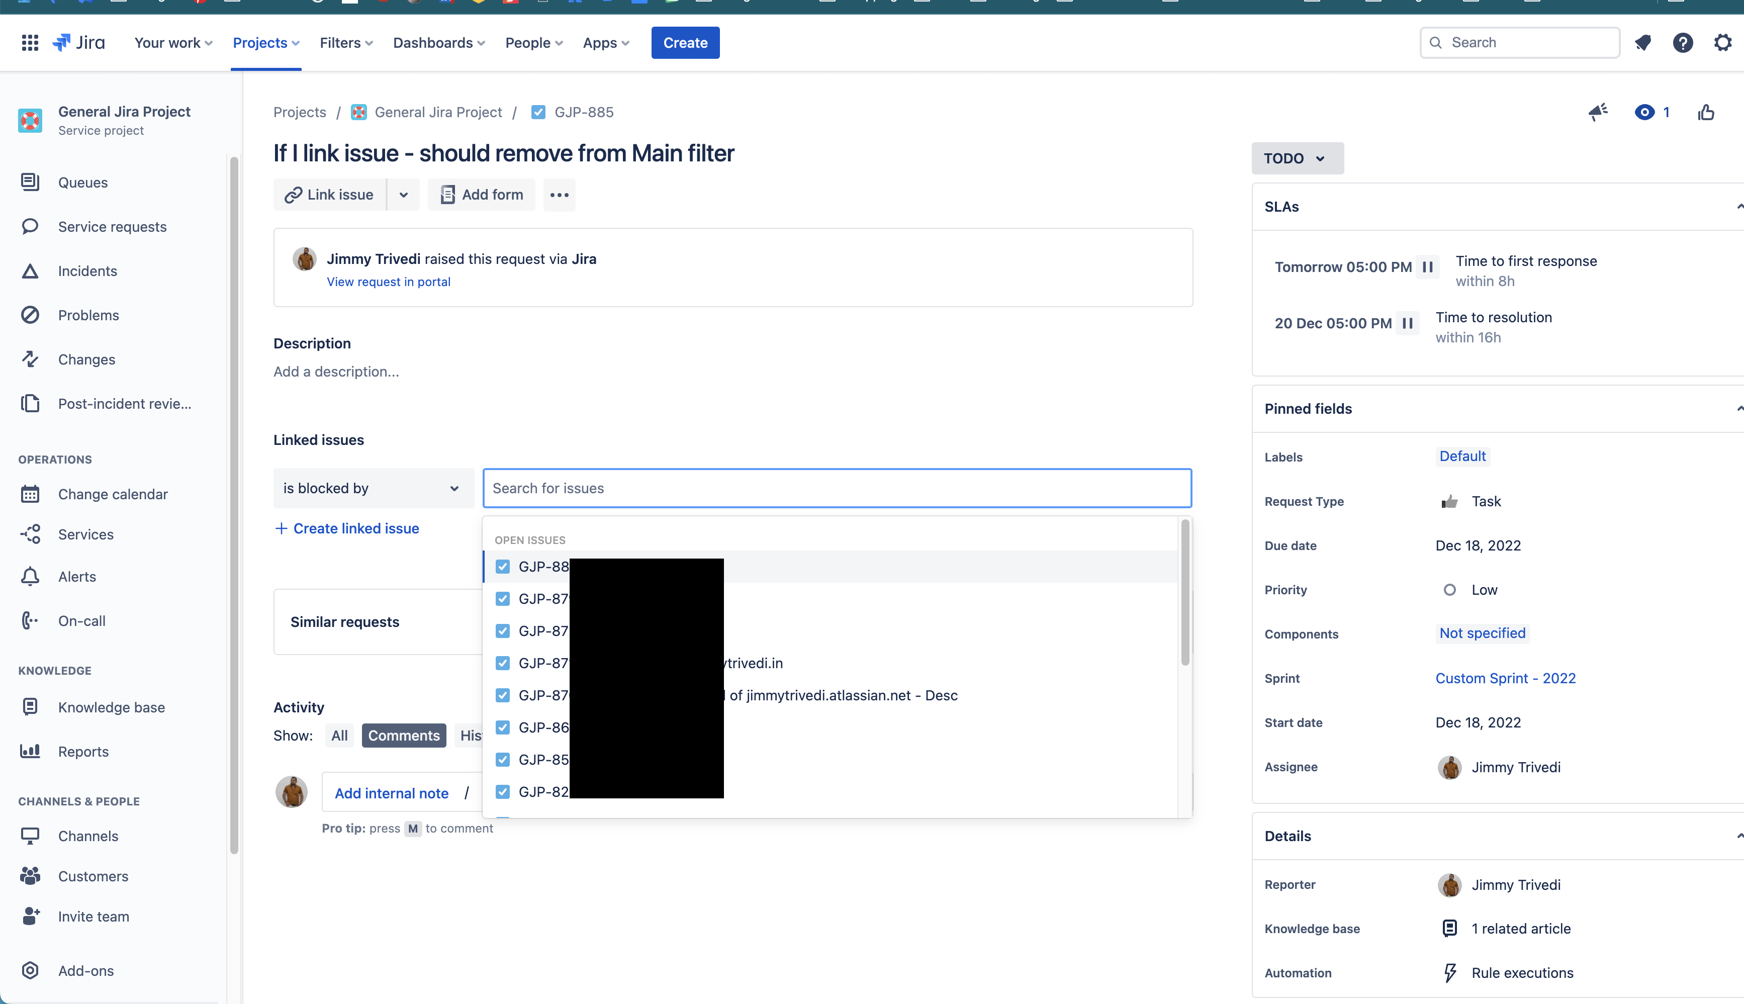
Task: Open the three-dots more actions button
Action: [x=559, y=195]
